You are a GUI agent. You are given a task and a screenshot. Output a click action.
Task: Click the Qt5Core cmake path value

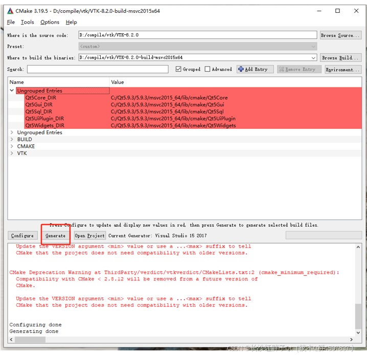[169, 98]
